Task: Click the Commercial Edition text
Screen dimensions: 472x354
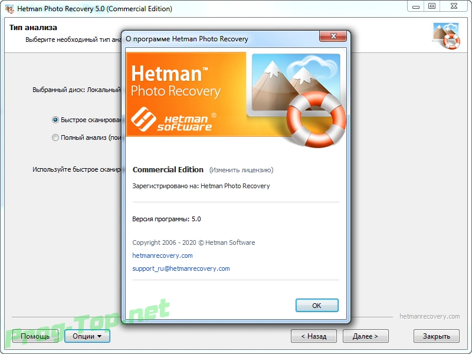Action: coord(168,170)
